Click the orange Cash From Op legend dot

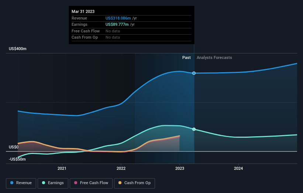tap(120, 183)
